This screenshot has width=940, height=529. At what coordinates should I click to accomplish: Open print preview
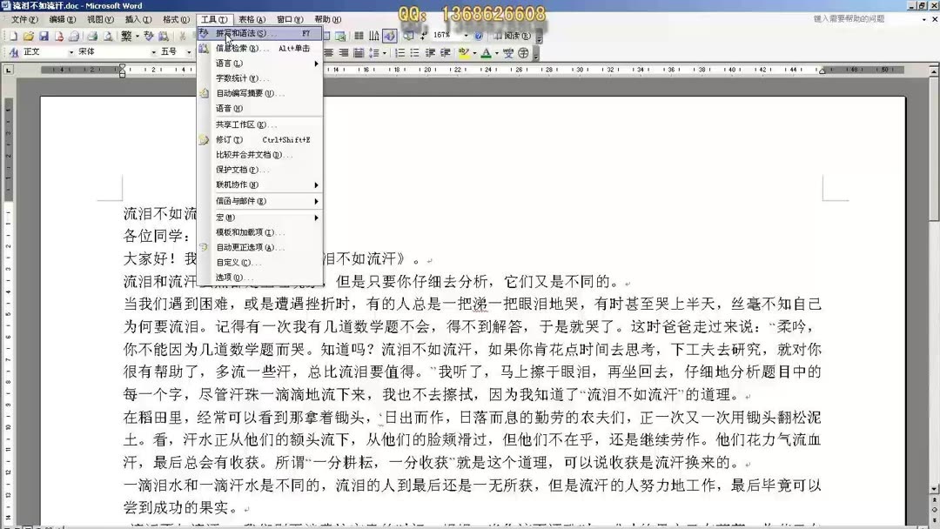click(x=107, y=37)
